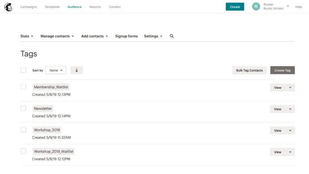Image resolution: width=309 pixels, height=174 pixels.
Task: Click the 'Created 5/9/19 12:12PM' text
Action: [51, 159]
